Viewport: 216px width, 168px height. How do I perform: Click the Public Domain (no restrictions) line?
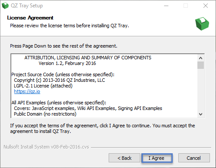click(x=45, y=114)
